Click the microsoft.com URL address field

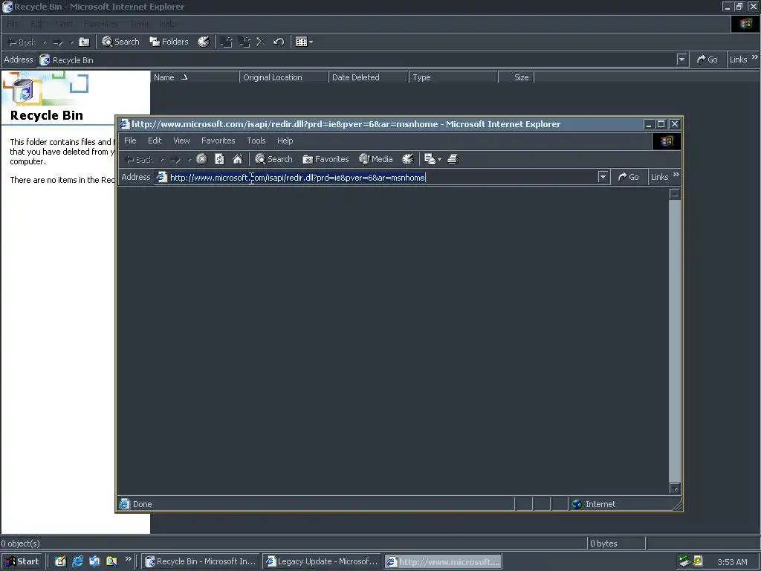coord(383,177)
